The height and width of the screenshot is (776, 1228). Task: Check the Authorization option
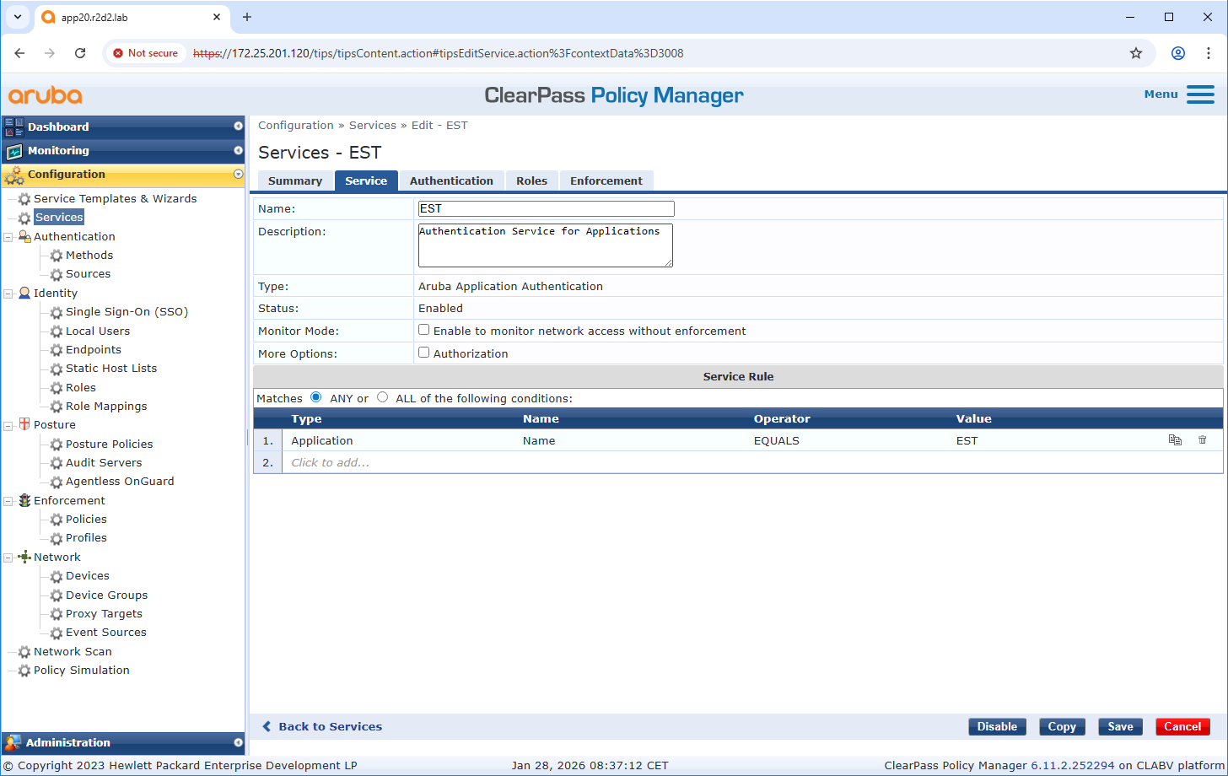point(424,353)
